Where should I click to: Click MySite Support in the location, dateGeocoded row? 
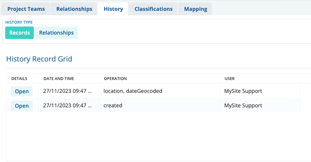(x=243, y=91)
